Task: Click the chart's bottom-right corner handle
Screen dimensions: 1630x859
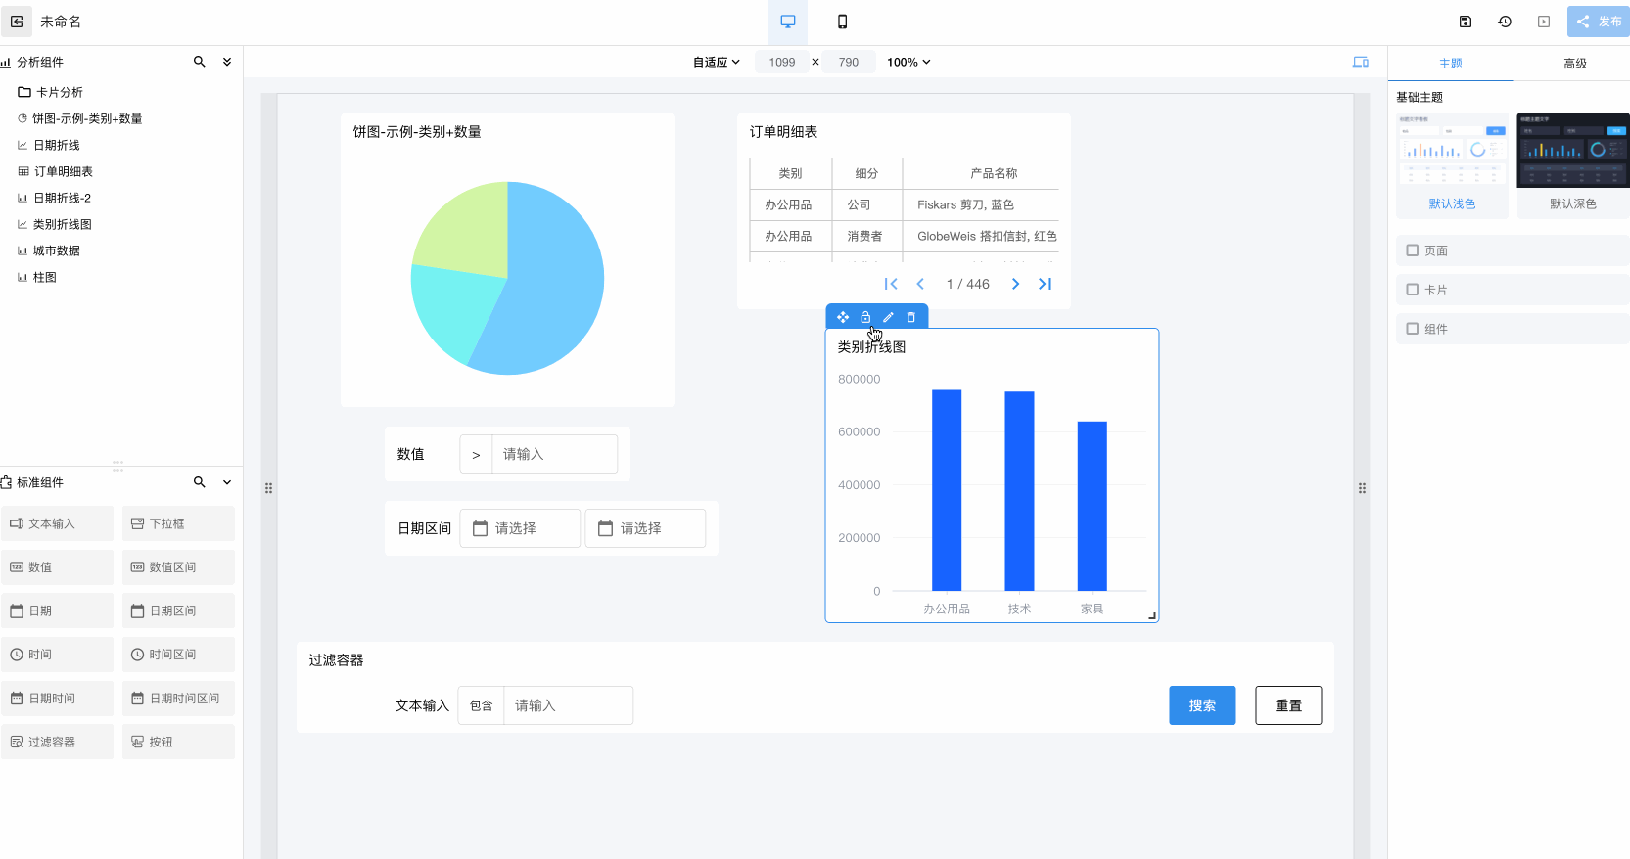Action: click(x=1152, y=615)
